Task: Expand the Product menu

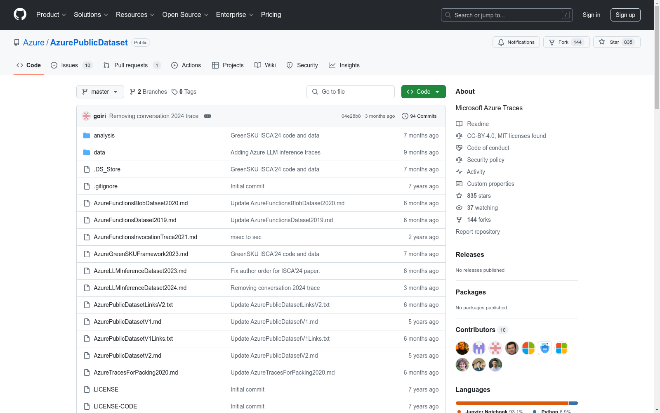Action: coord(51,15)
